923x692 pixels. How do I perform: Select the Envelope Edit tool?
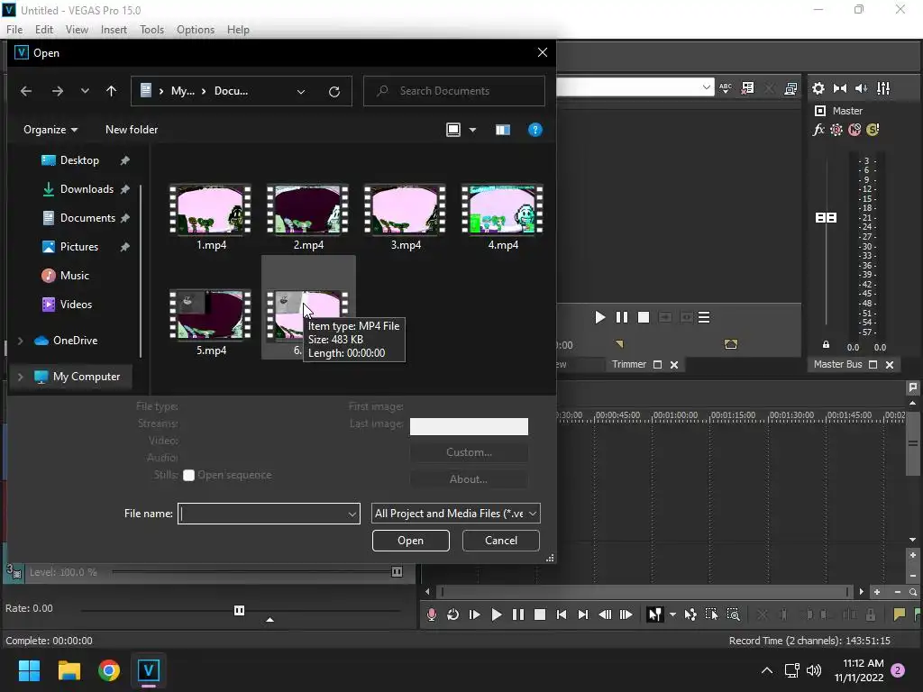click(x=690, y=615)
